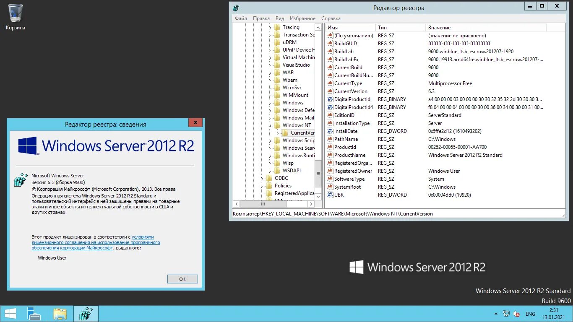This screenshot has height=322, width=573.
Task: Click the Тип column header
Action: tap(401, 27)
